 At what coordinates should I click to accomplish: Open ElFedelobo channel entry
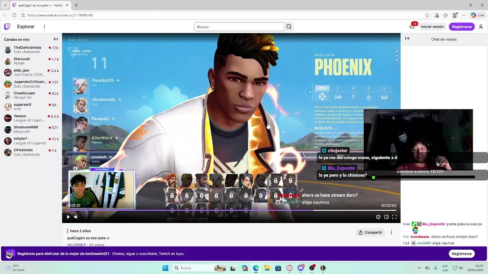coord(31,153)
